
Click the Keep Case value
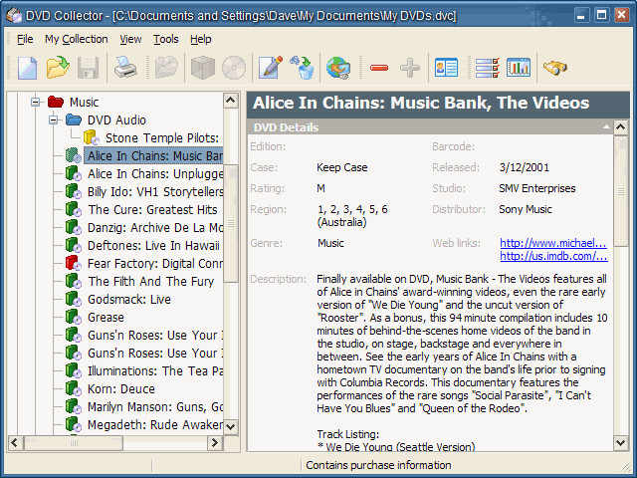click(x=342, y=167)
